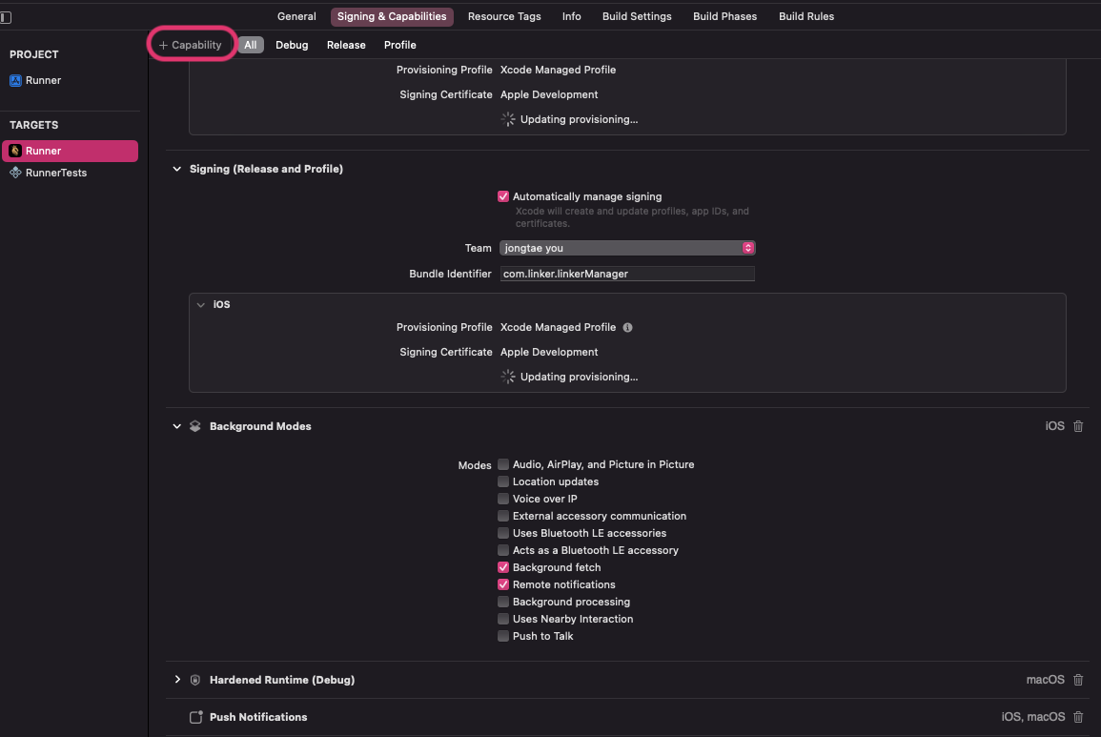Collapse the iOS provisioning subsection
This screenshot has width=1101, height=737.
tap(200, 305)
